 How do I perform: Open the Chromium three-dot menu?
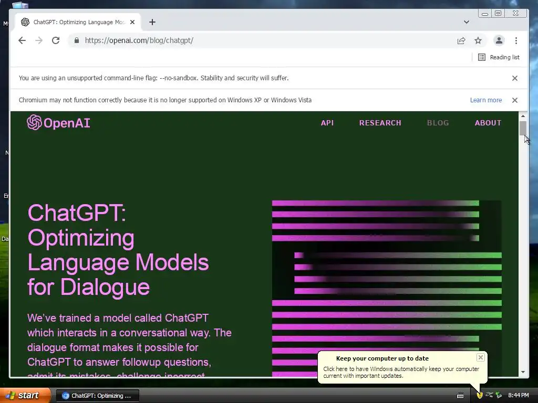[x=516, y=40]
